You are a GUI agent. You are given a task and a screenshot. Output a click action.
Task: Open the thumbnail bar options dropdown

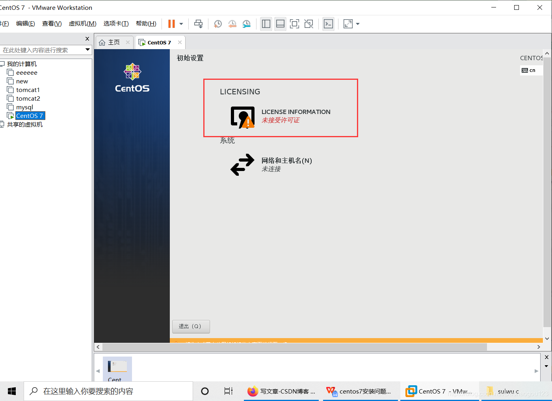[x=546, y=366]
